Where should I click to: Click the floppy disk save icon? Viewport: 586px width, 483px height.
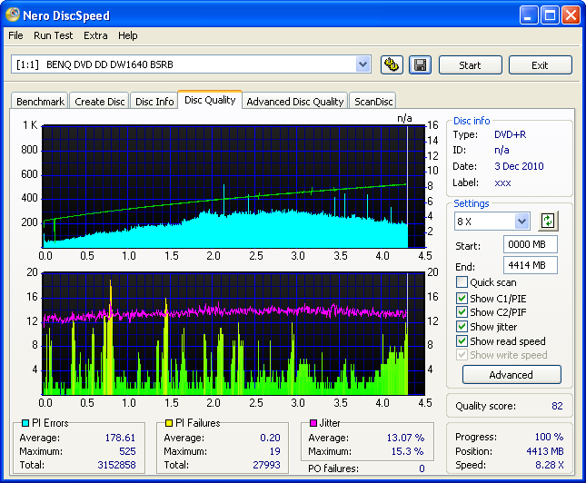[x=420, y=65]
